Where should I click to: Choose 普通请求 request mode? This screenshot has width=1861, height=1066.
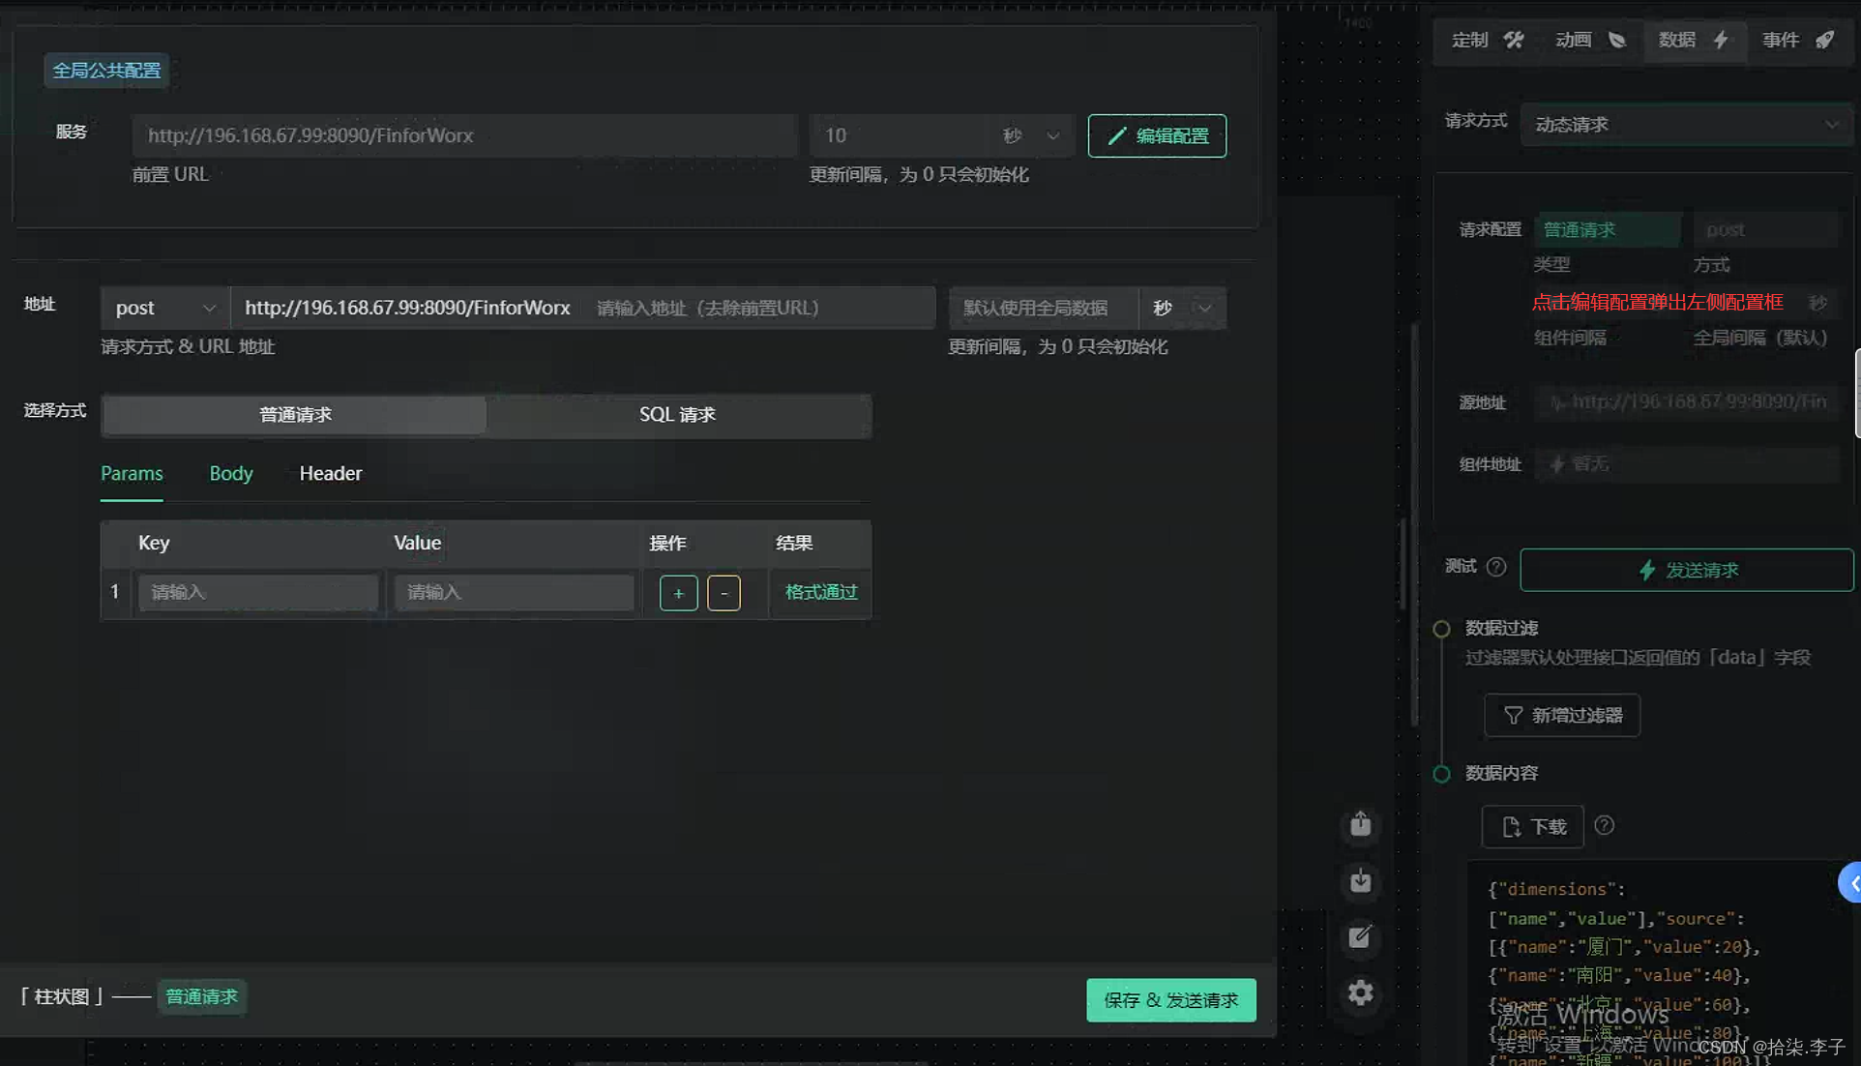click(295, 415)
